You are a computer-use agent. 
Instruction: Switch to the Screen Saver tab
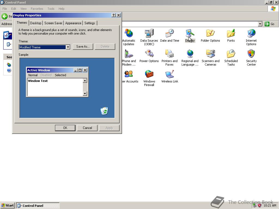click(53, 23)
